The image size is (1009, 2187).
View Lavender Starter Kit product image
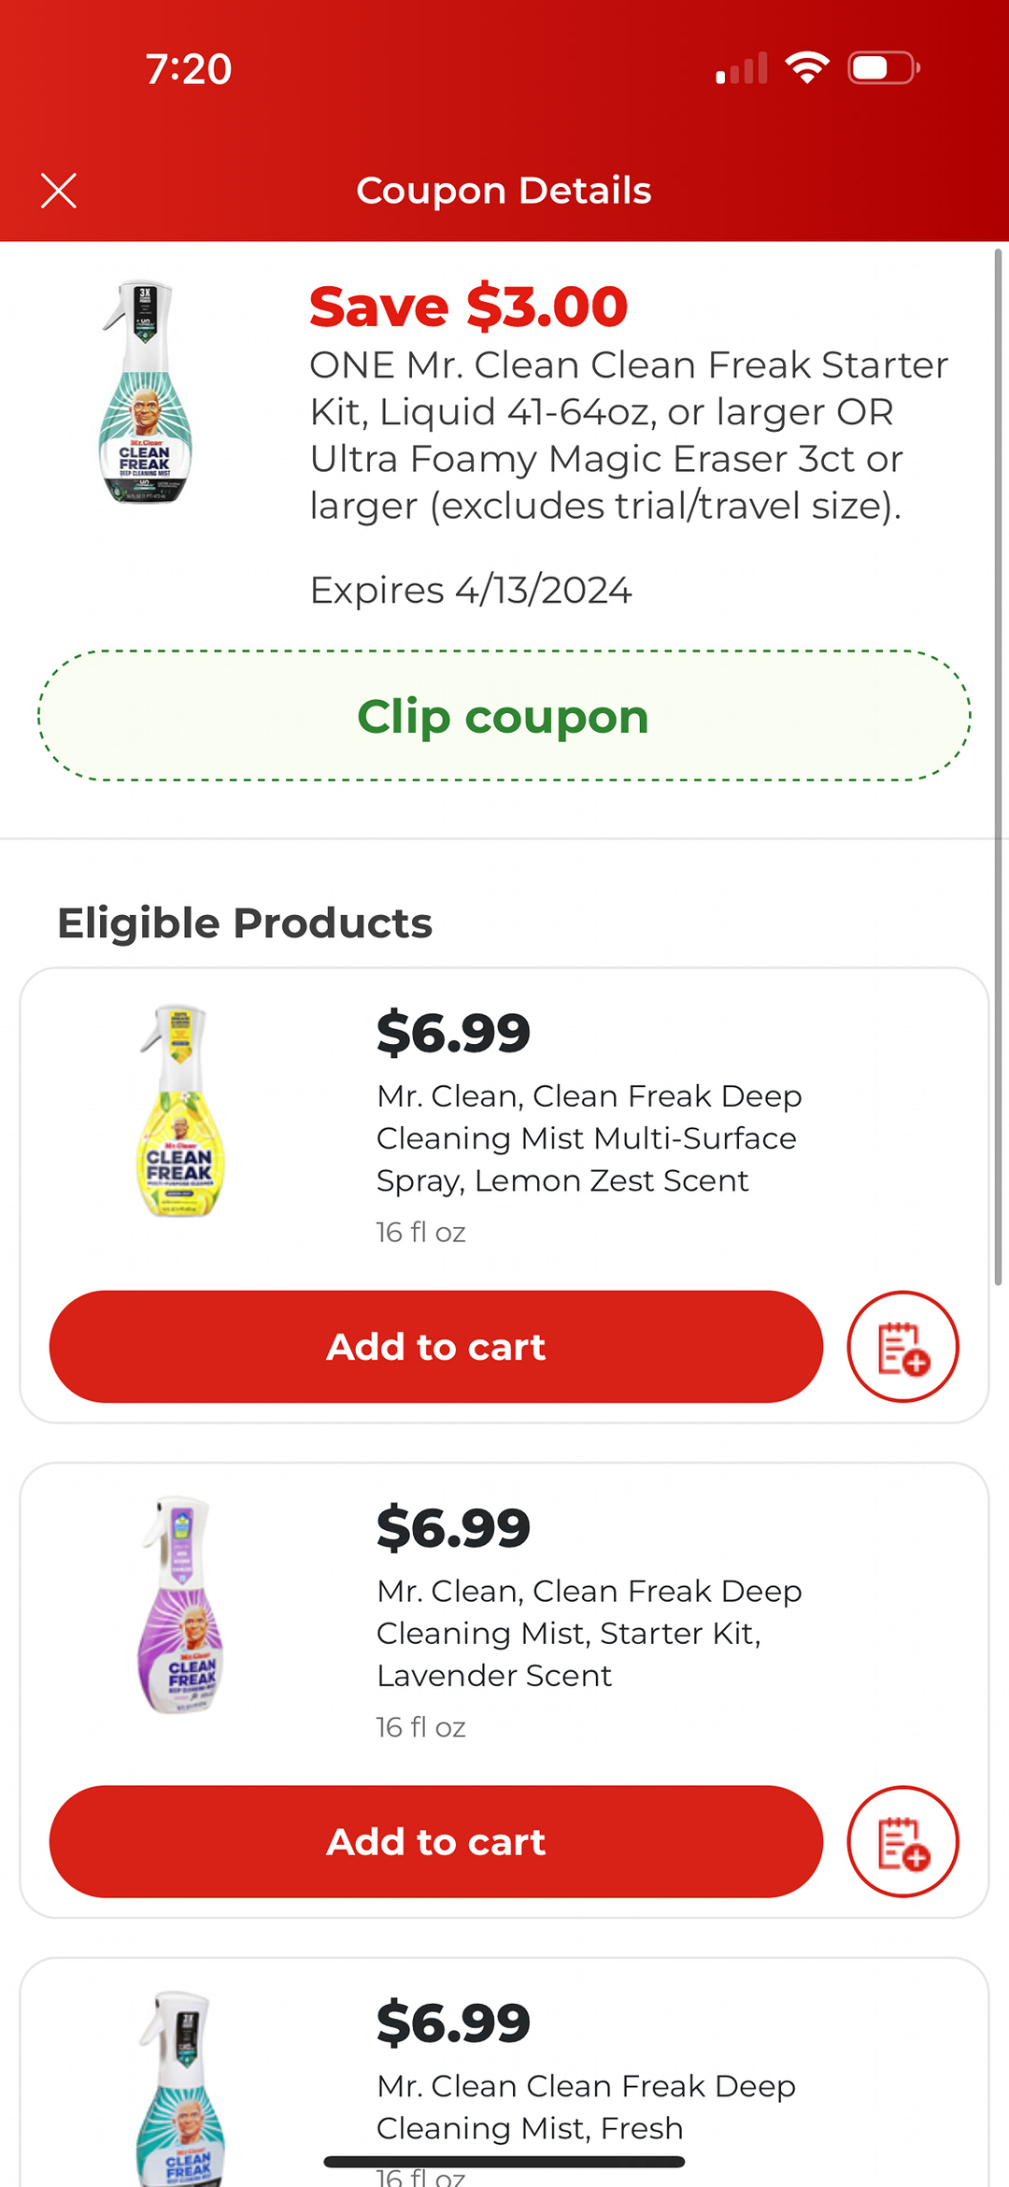181,1605
